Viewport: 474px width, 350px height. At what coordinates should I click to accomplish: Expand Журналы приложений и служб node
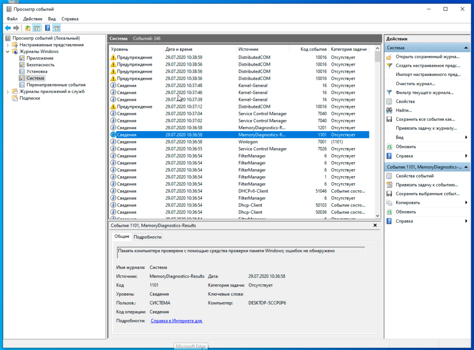(x=7, y=92)
